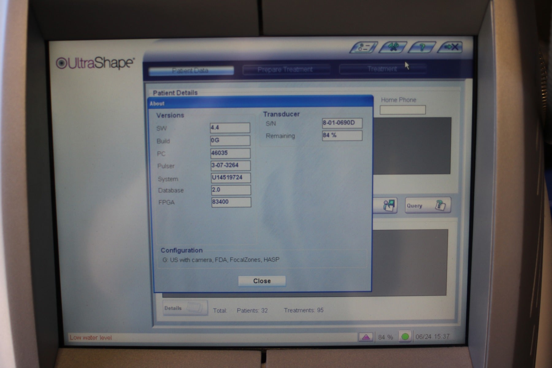Close the About dialog
This screenshot has width=552, height=368.
point(261,281)
